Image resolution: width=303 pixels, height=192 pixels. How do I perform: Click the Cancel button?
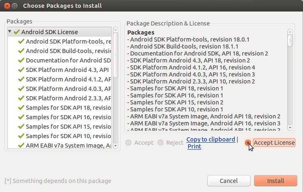[229, 181]
